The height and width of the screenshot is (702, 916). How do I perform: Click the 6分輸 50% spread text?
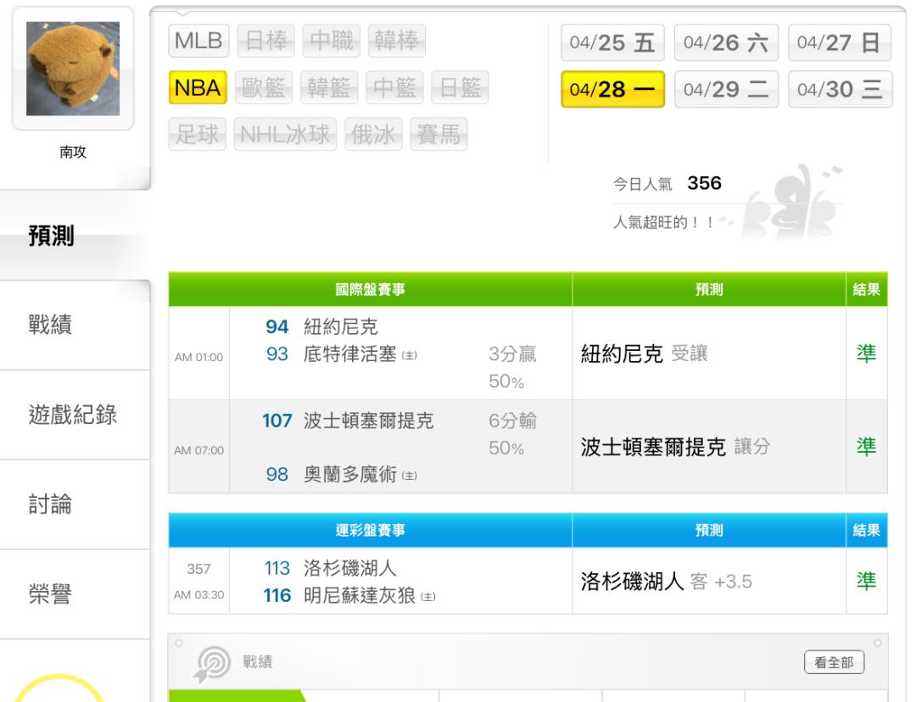pyautogui.click(x=512, y=434)
